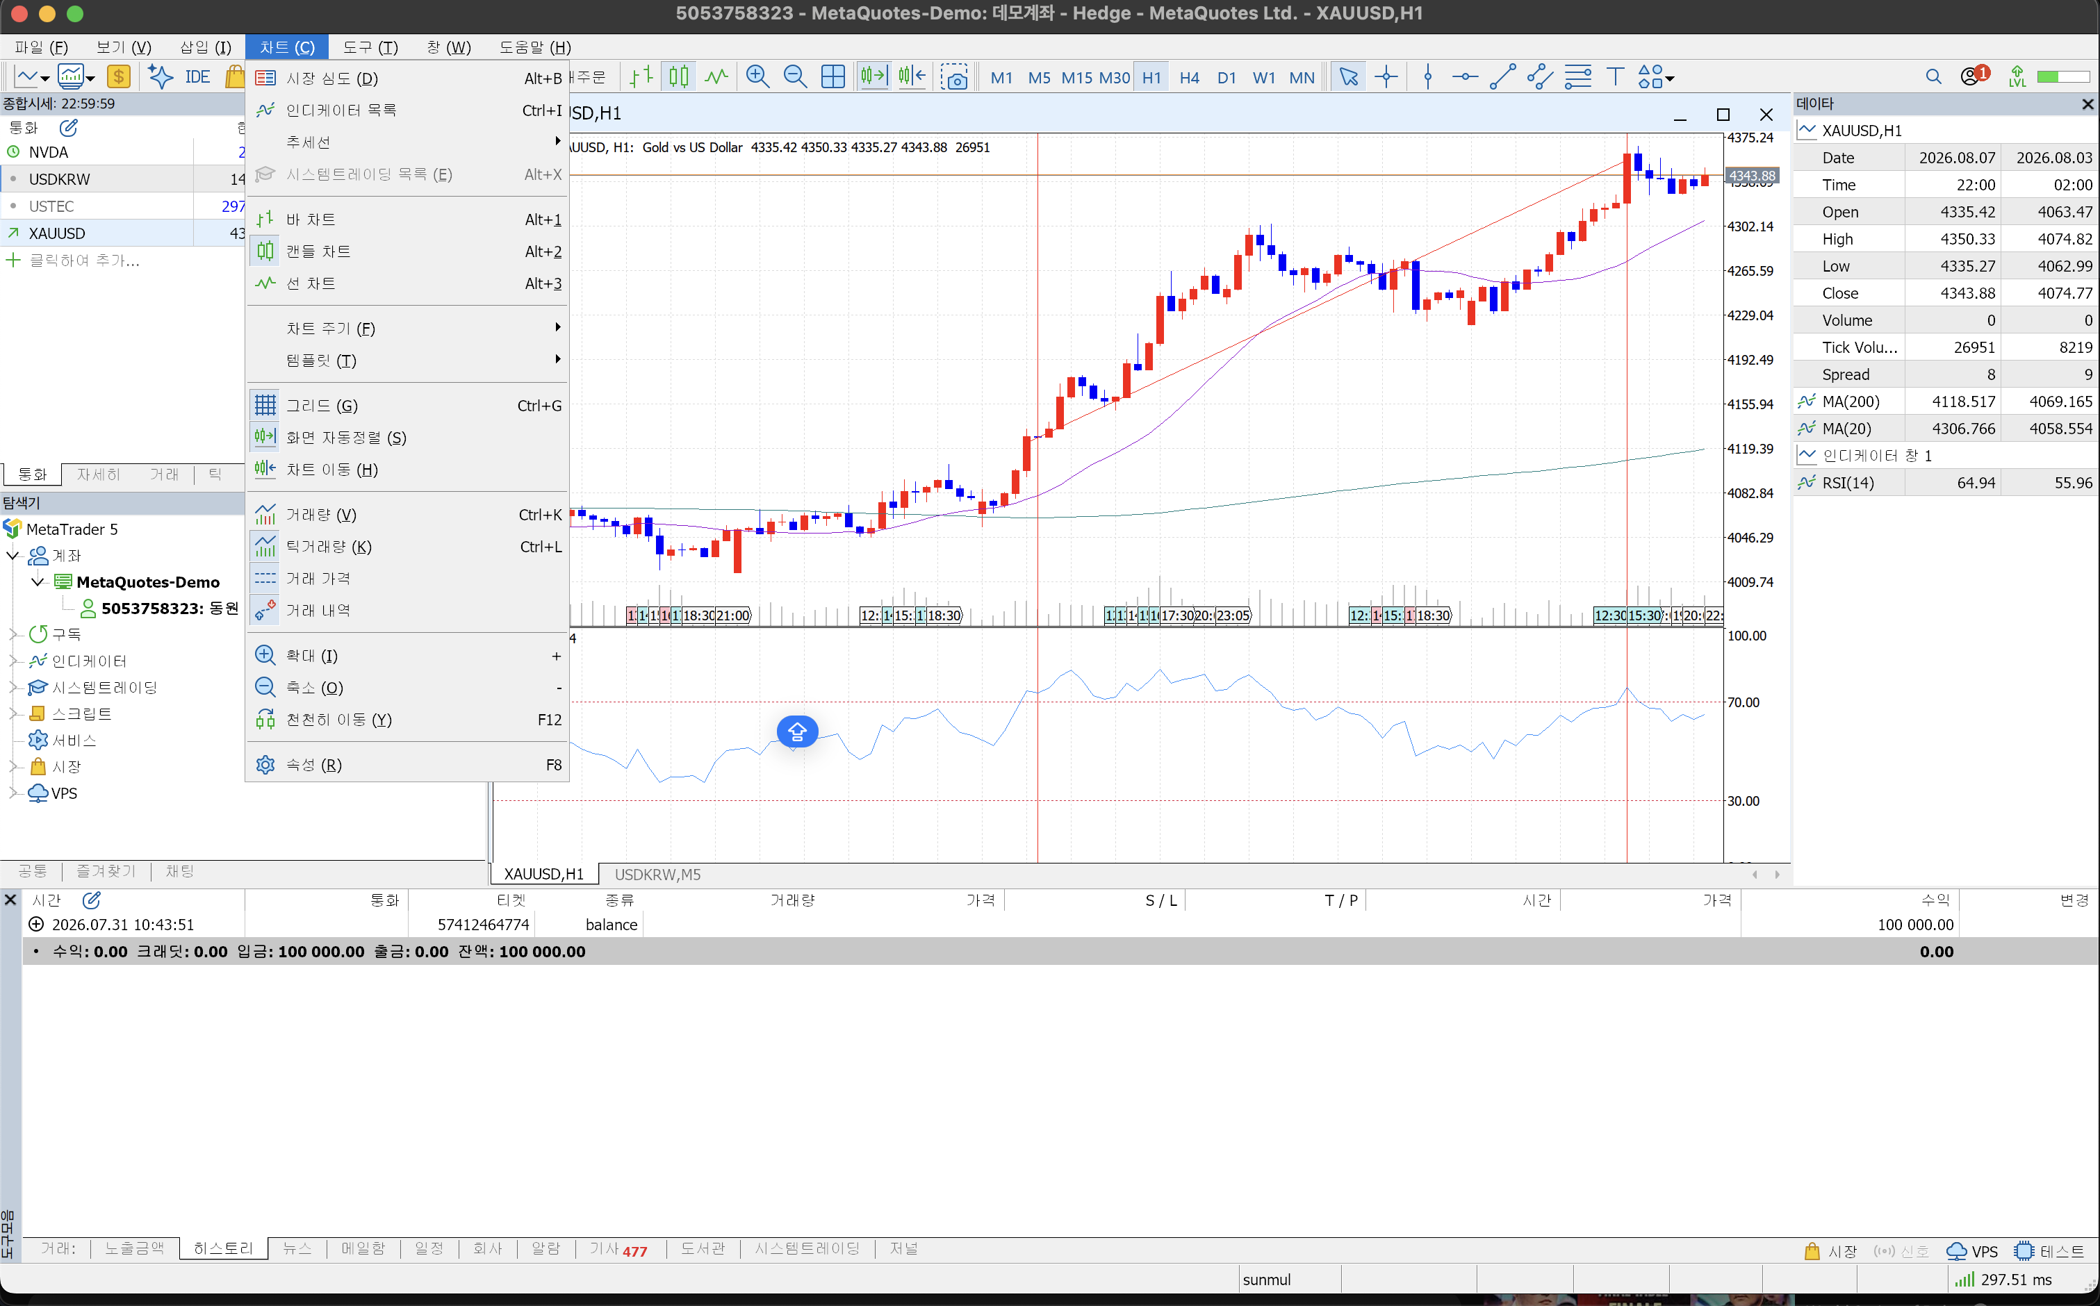The height and width of the screenshot is (1306, 2100).
Task: Select the D1 timeframe button
Action: (1226, 77)
